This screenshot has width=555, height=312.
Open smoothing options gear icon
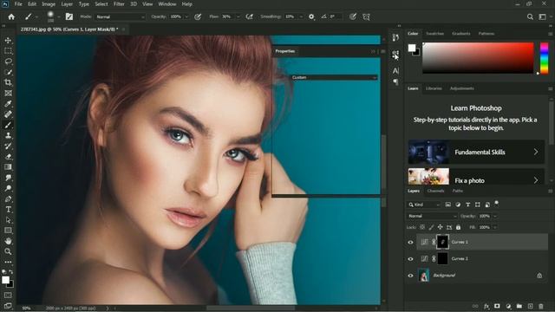[311, 16]
